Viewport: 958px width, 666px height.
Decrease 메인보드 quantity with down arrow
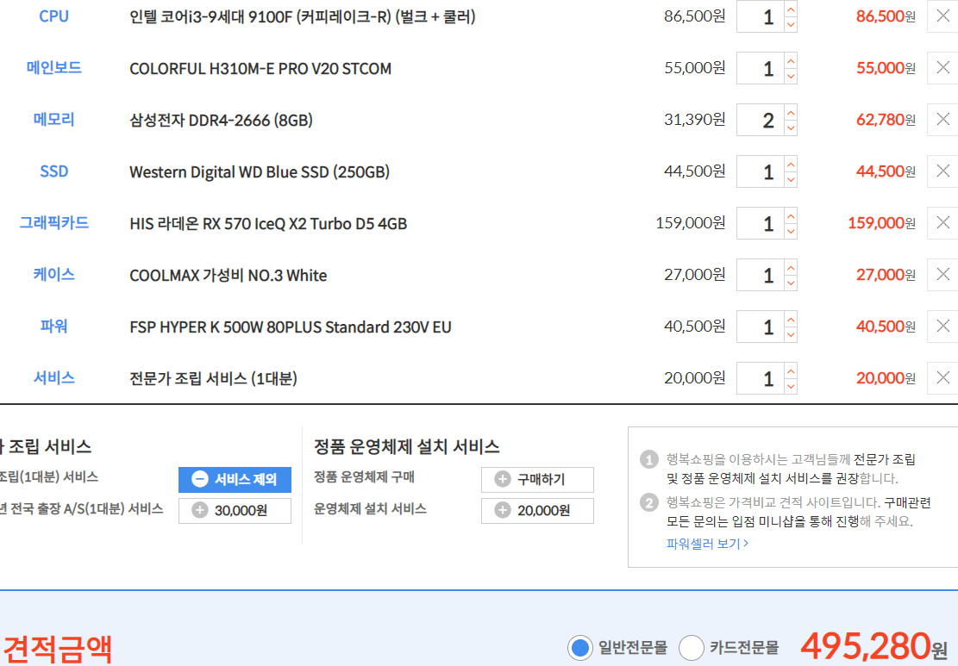791,77
